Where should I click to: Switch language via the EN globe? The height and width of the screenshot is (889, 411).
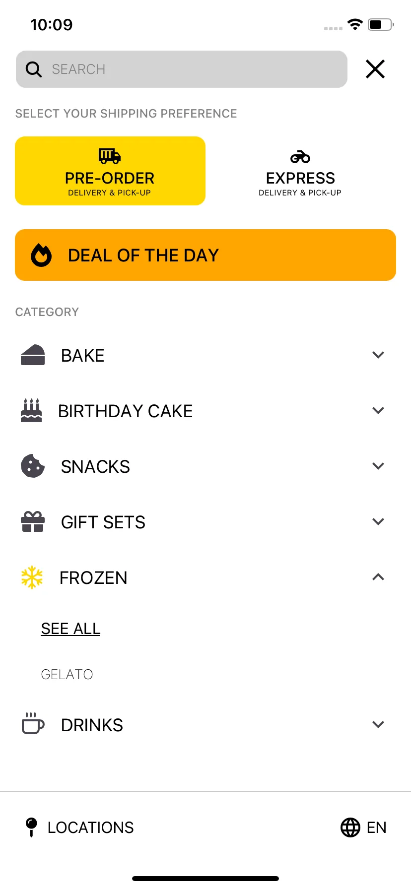point(363,827)
